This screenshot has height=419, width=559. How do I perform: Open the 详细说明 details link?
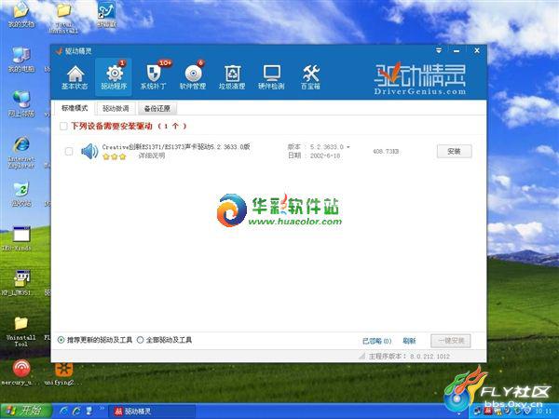(152, 155)
